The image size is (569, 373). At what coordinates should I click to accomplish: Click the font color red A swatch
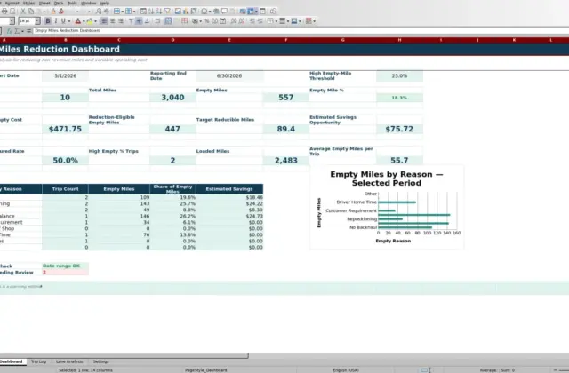click(x=77, y=21)
